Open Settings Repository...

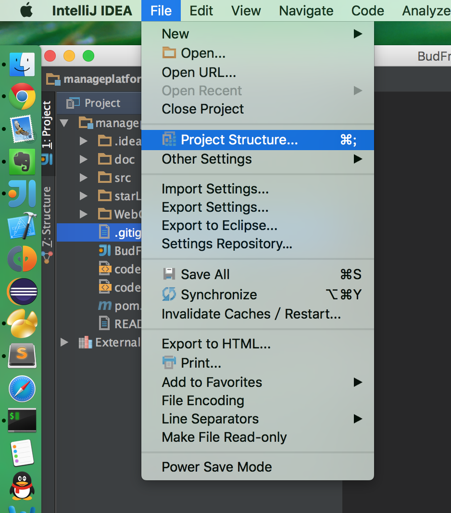258,244
